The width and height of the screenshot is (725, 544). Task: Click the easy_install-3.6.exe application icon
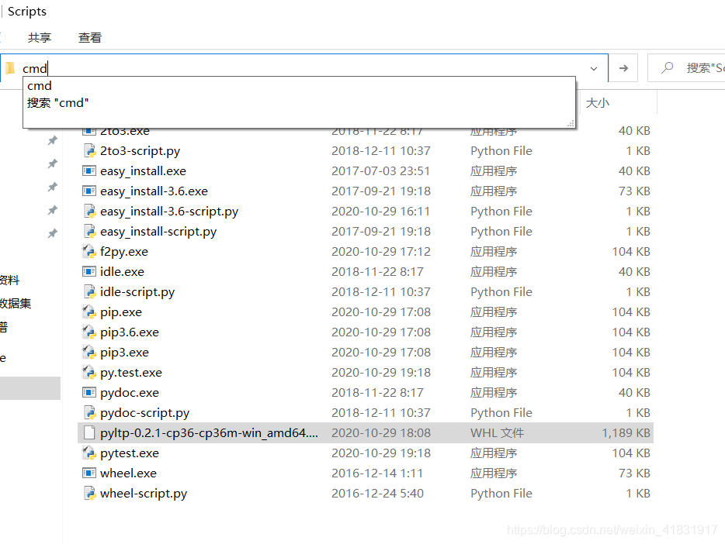click(89, 191)
